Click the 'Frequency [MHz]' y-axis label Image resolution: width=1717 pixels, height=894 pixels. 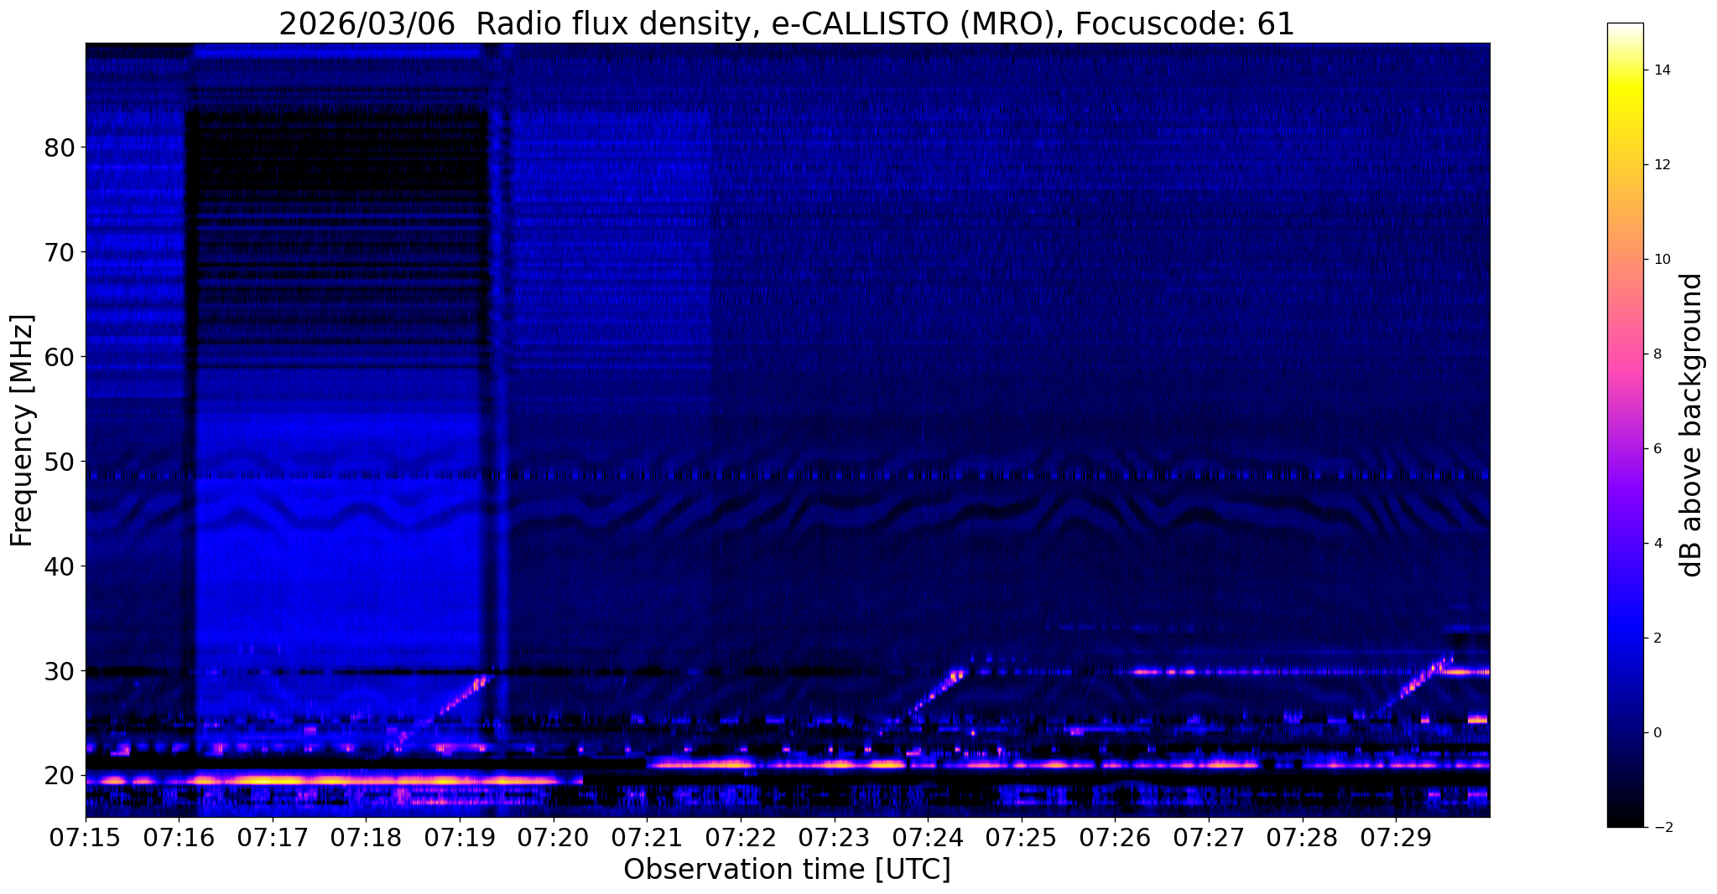point(23,431)
